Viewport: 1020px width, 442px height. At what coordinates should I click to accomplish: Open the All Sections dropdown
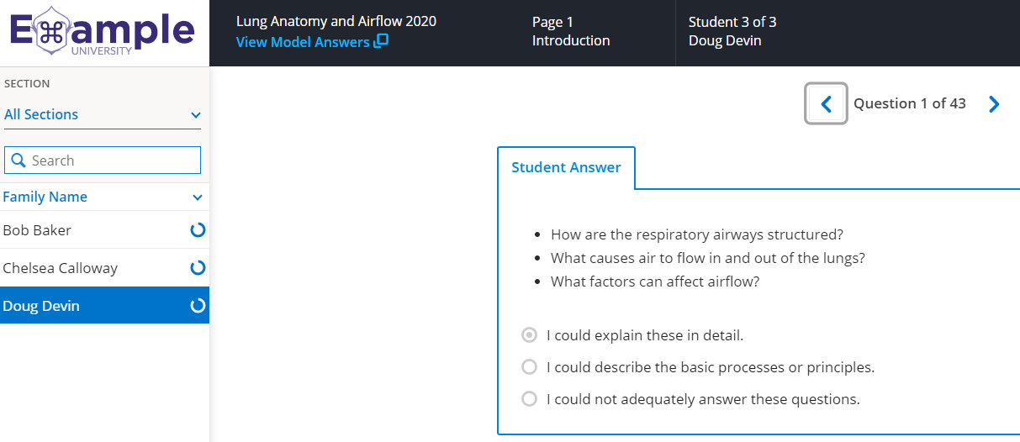[x=102, y=115]
